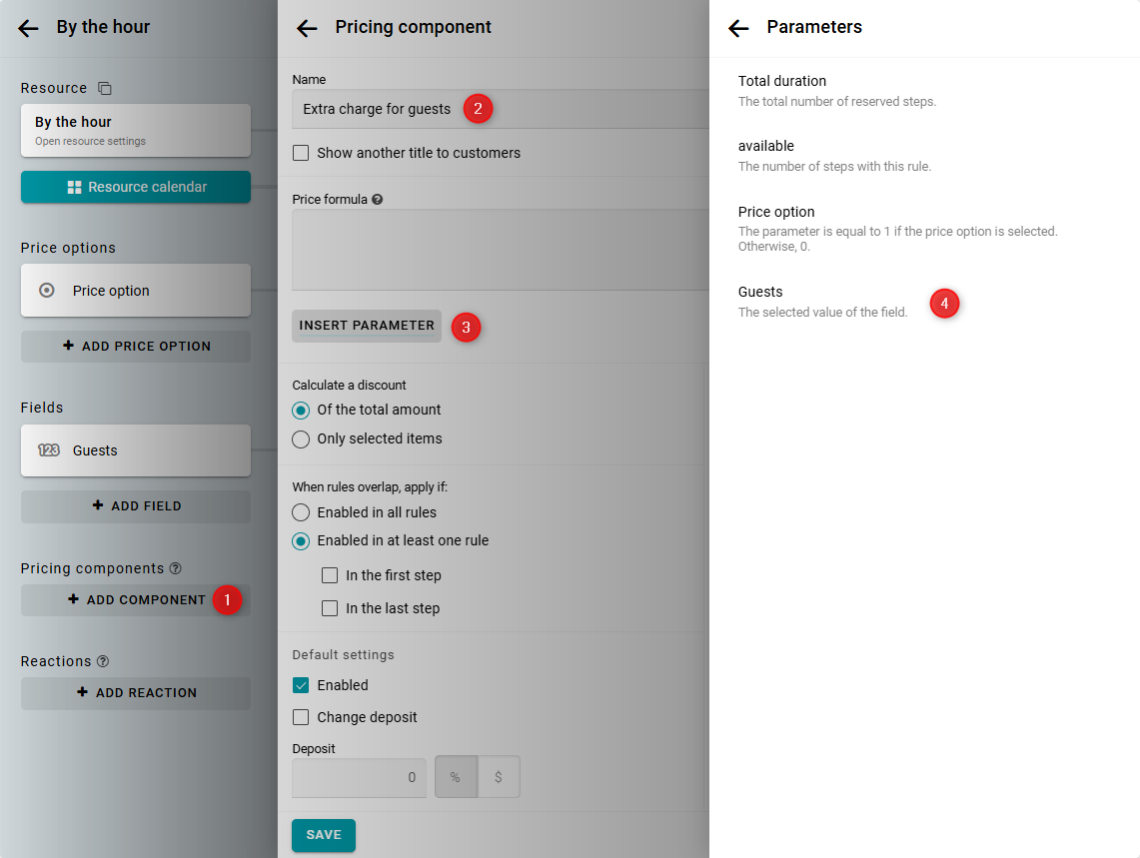Click back arrow in Pricing component panel
Screen dimensions: 1140x858
[x=307, y=28]
